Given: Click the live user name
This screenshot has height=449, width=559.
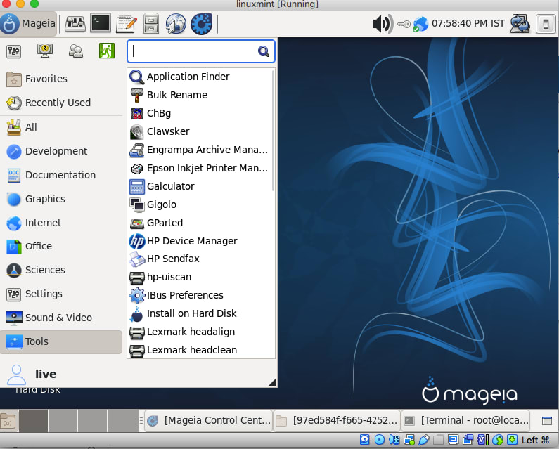Looking at the screenshot, I should (46, 374).
